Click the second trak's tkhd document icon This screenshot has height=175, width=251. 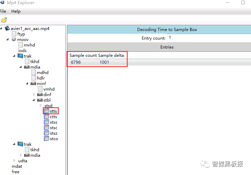(x=27, y=150)
